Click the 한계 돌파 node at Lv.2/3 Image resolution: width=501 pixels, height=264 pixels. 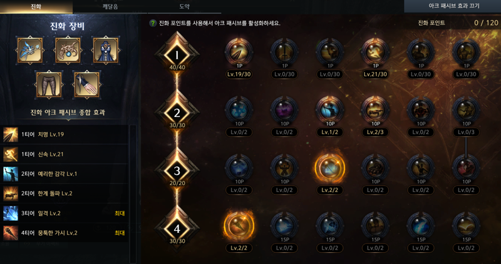pos(375,110)
